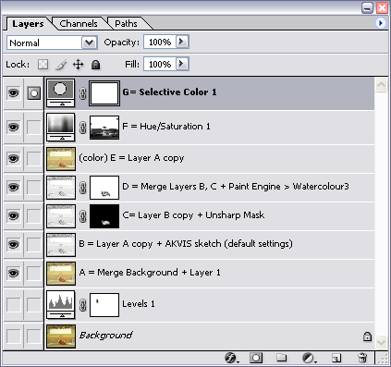The image size is (391, 367).
Task: Toggle link box on Hue/Saturation 1 layer
Action: tap(33, 128)
